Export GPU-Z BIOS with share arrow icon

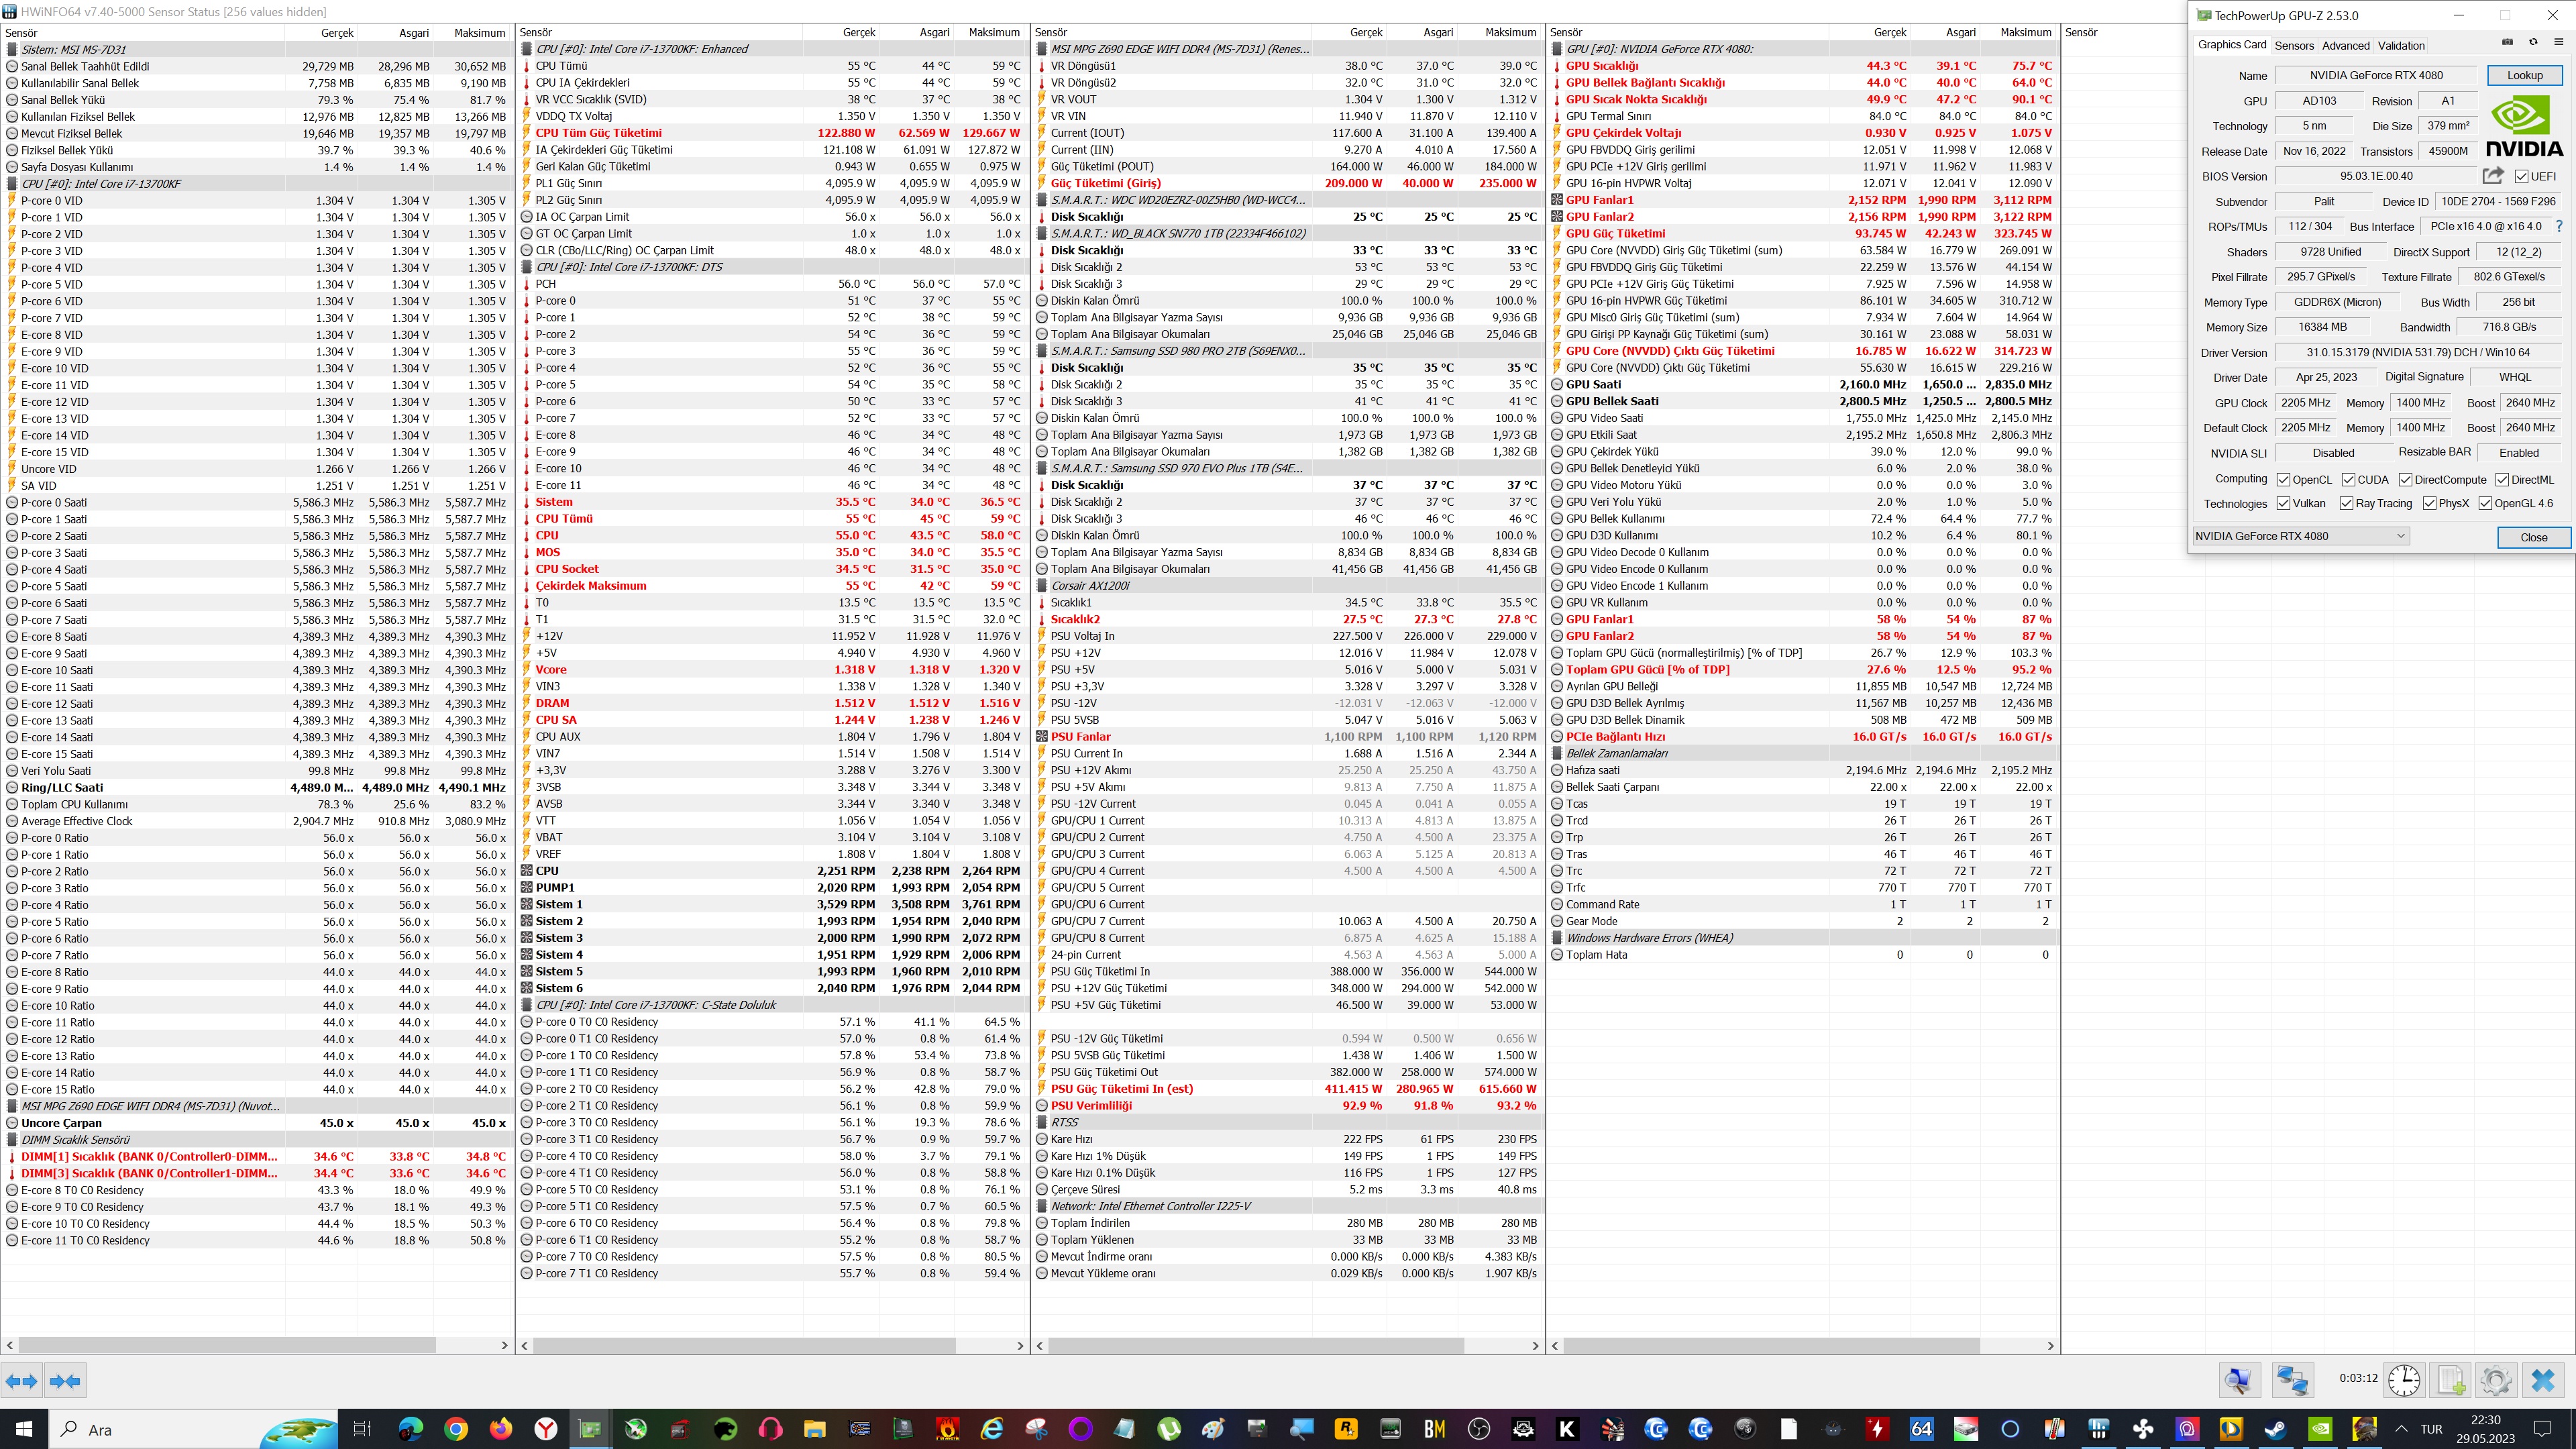pyautogui.click(x=2493, y=176)
